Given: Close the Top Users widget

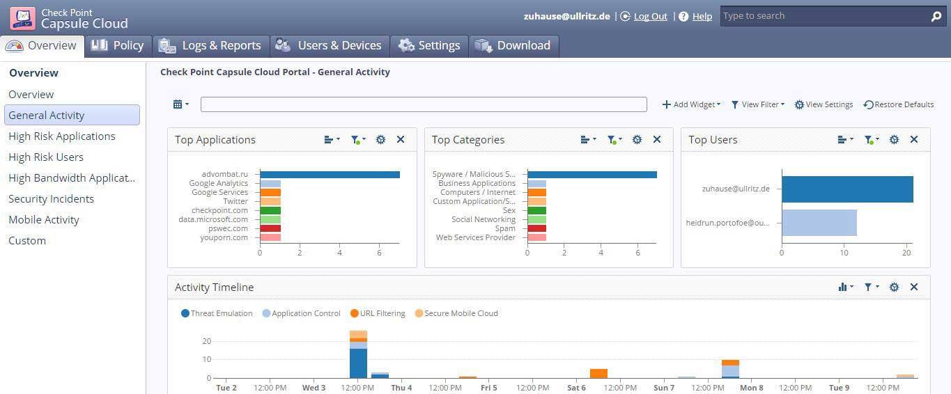Looking at the screenshot, I should tap(914, 139).
